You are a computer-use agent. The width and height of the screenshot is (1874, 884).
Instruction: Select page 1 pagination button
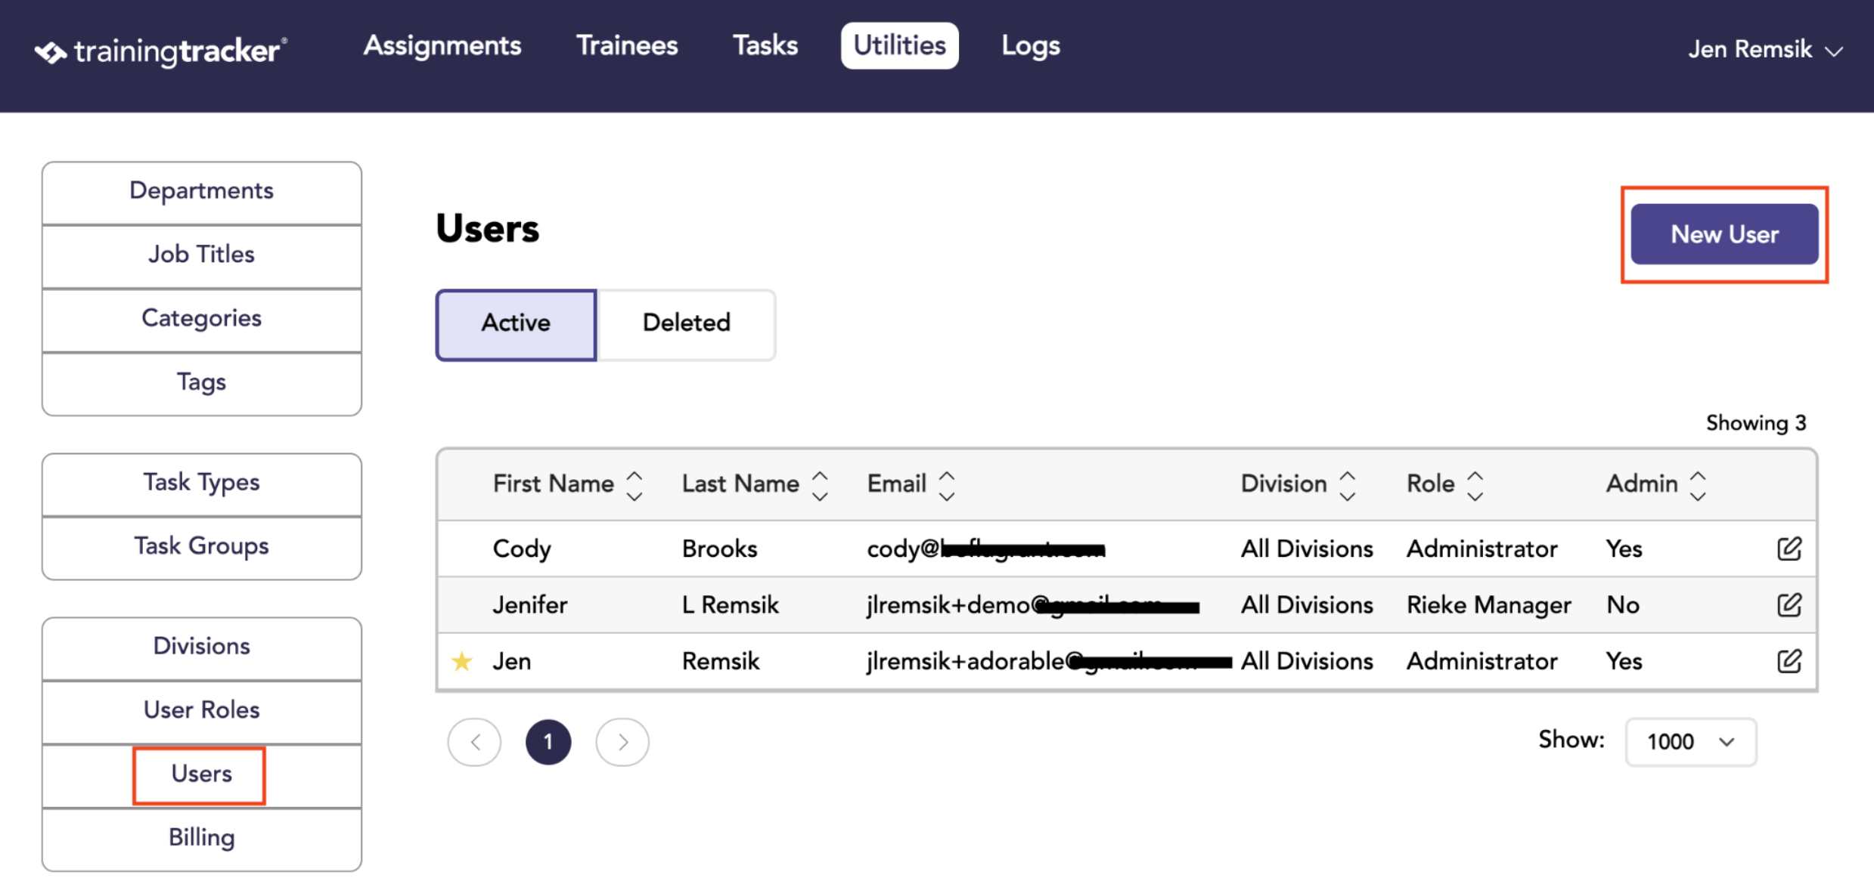point(548,742)
